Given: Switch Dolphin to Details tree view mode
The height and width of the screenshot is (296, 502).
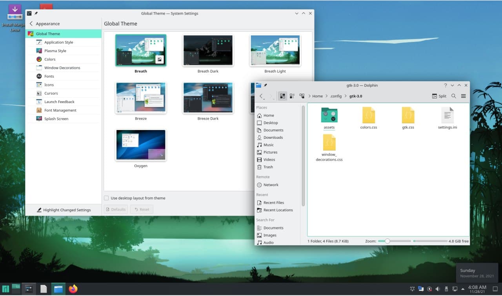Looking at the screenshot, I should (302, 96).
